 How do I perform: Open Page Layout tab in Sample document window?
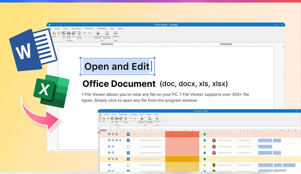(76, 28)
